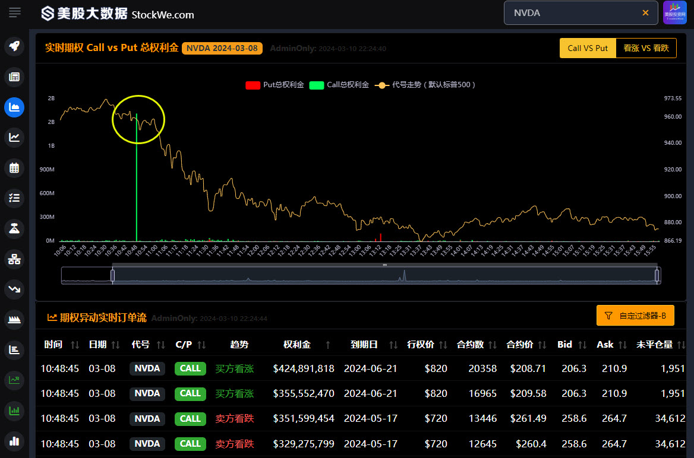Open the factory-shaped chart sidebar icon
The width and height of the screenshot is (694, 458).
tap(14, 320)
